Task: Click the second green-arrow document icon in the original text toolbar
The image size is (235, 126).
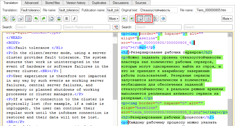Action: [132, 19]
